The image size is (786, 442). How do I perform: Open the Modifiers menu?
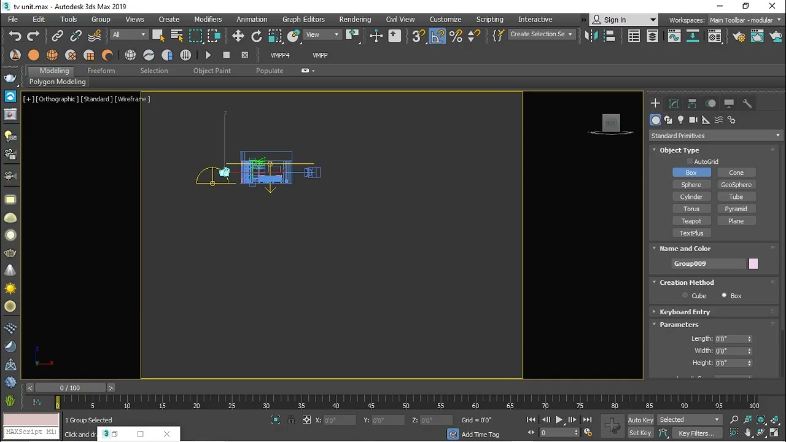(208, 20)
